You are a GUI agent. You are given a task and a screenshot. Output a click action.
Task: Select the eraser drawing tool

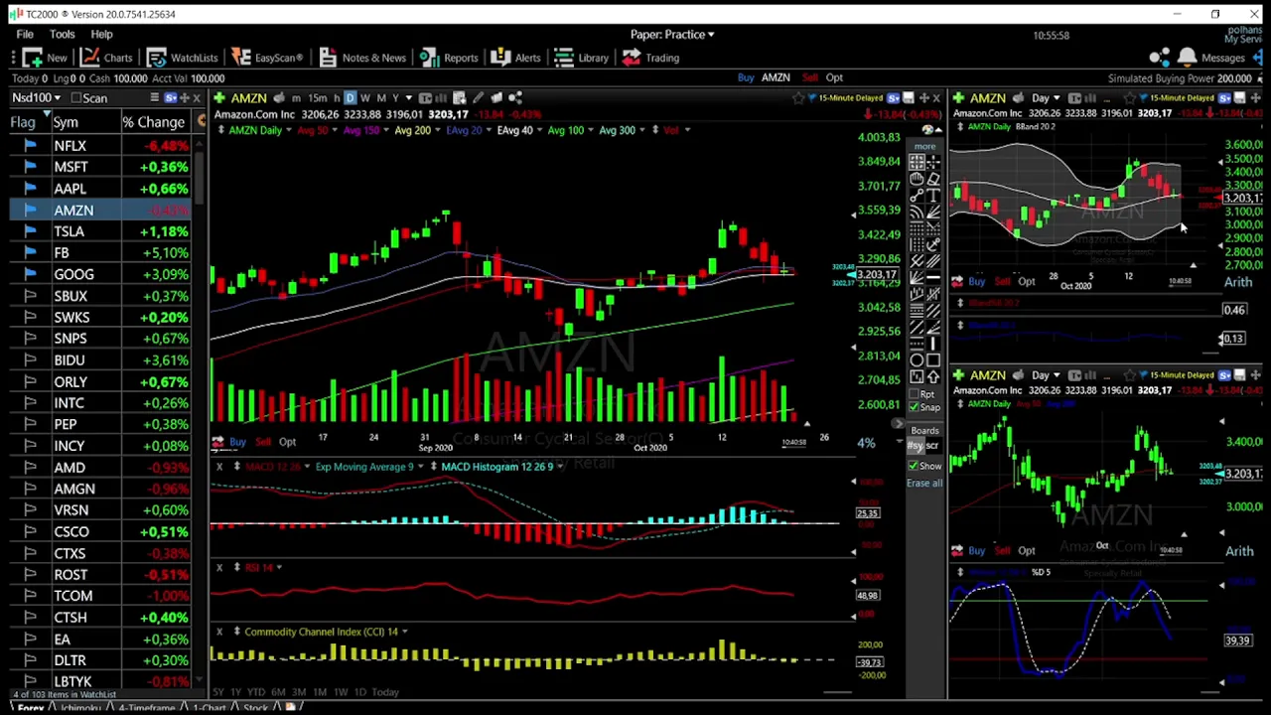[933, 178]
